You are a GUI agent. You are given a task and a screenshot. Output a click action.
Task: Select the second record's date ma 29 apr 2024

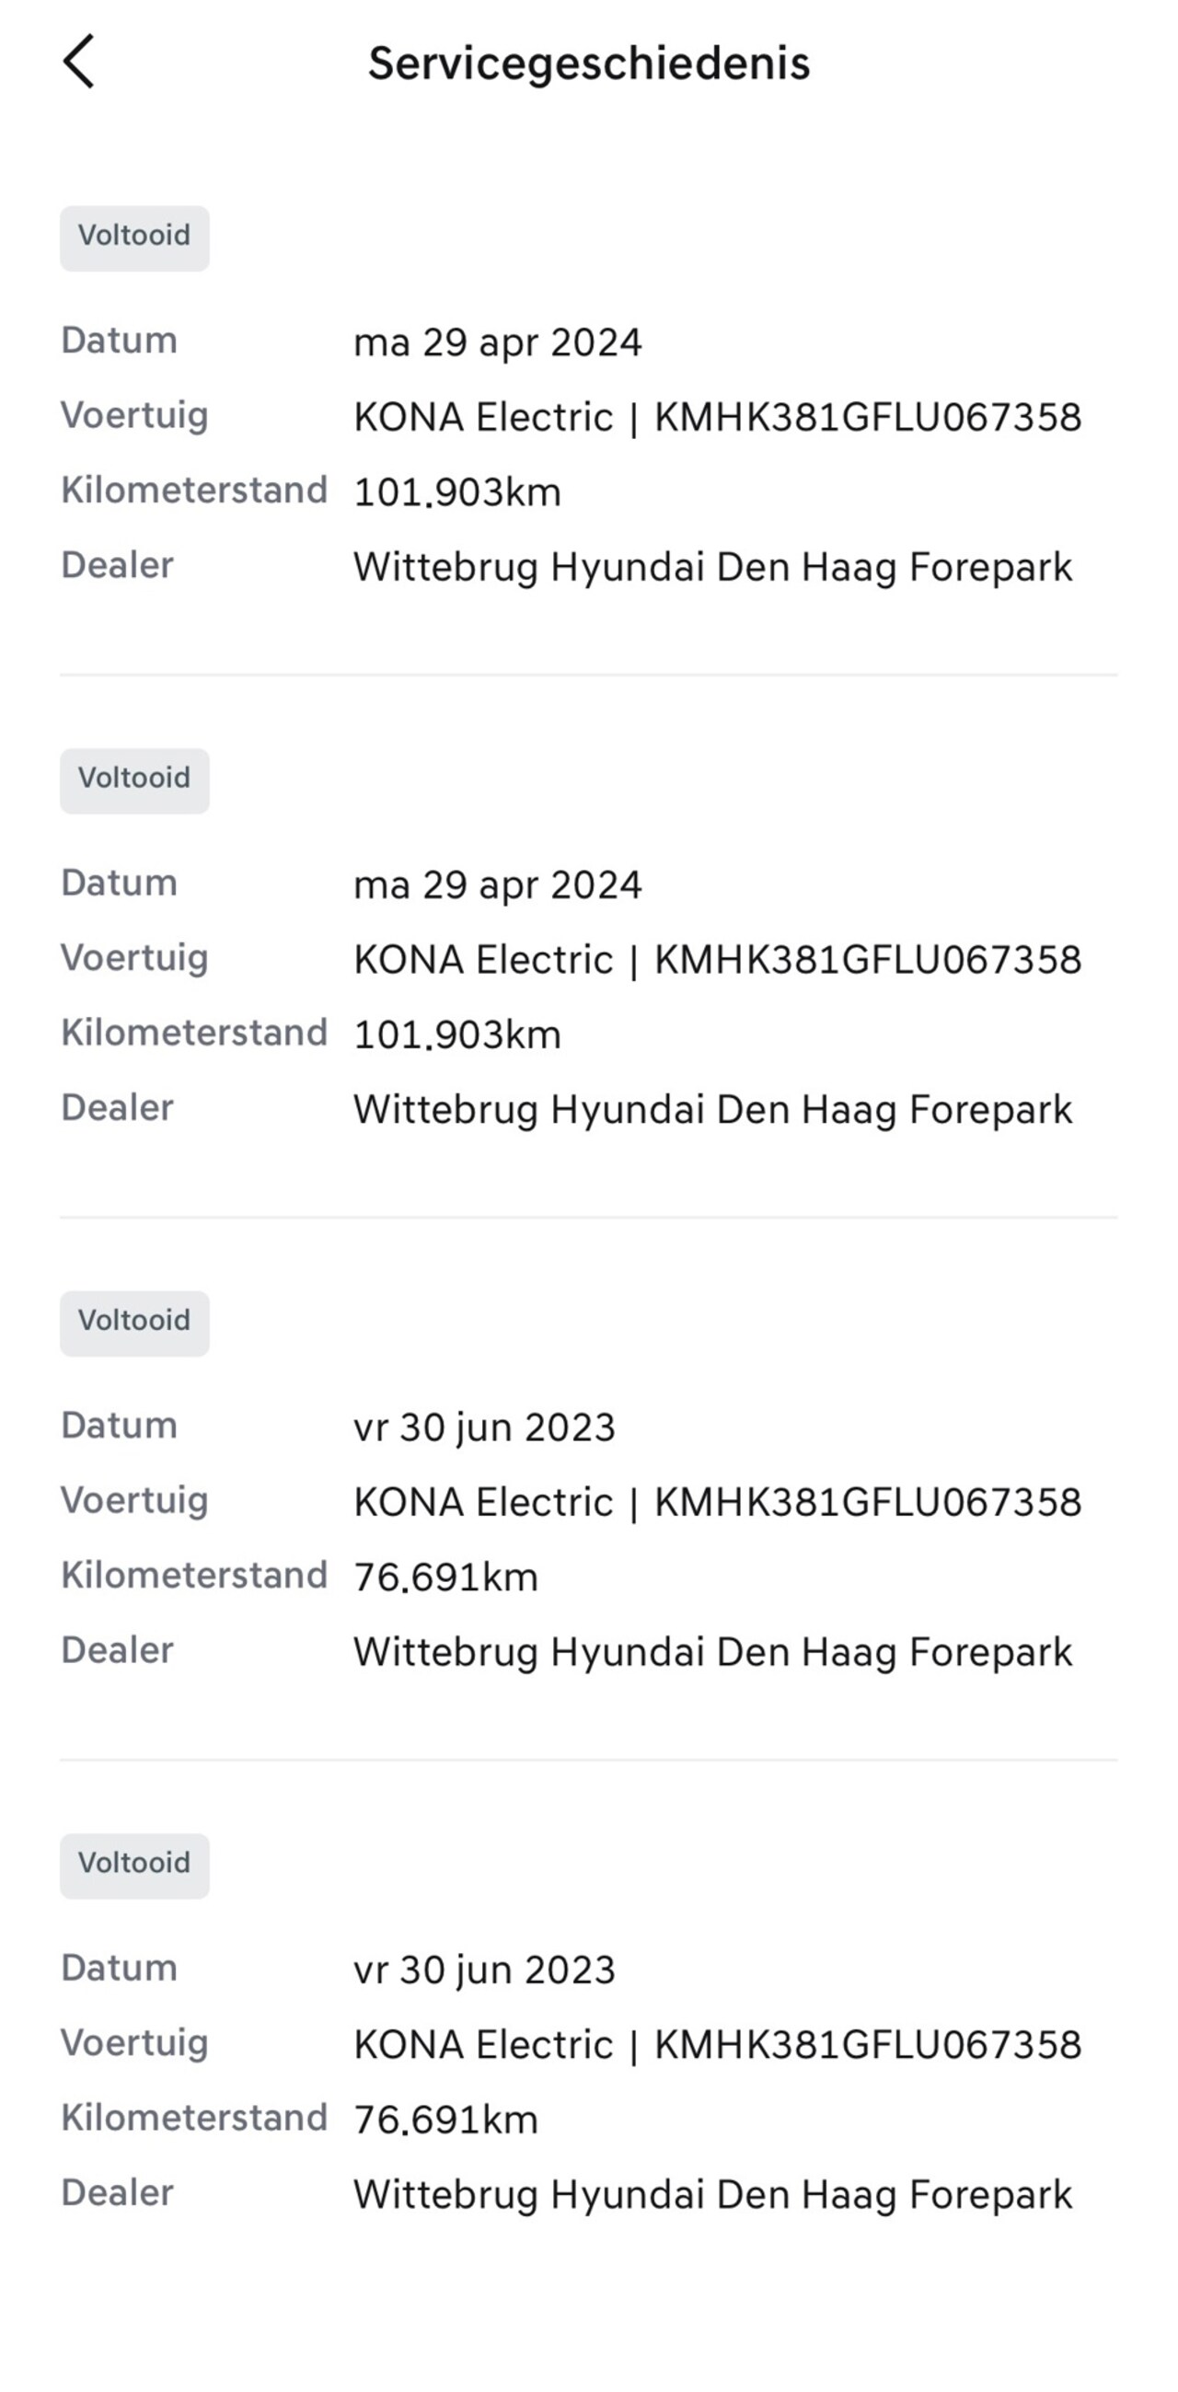498,885
